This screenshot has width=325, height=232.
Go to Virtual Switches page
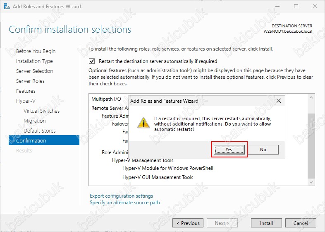[x=41, y=111]
